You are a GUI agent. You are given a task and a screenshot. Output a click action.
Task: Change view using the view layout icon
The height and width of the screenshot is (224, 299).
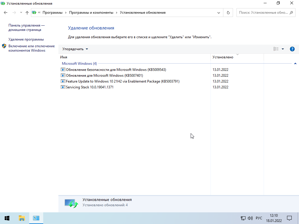[x=276, y=49]
